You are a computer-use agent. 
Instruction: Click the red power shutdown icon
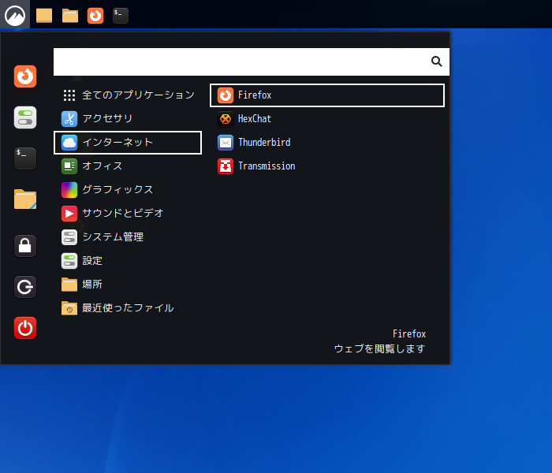pyautogui.click(x=25, y=328)
